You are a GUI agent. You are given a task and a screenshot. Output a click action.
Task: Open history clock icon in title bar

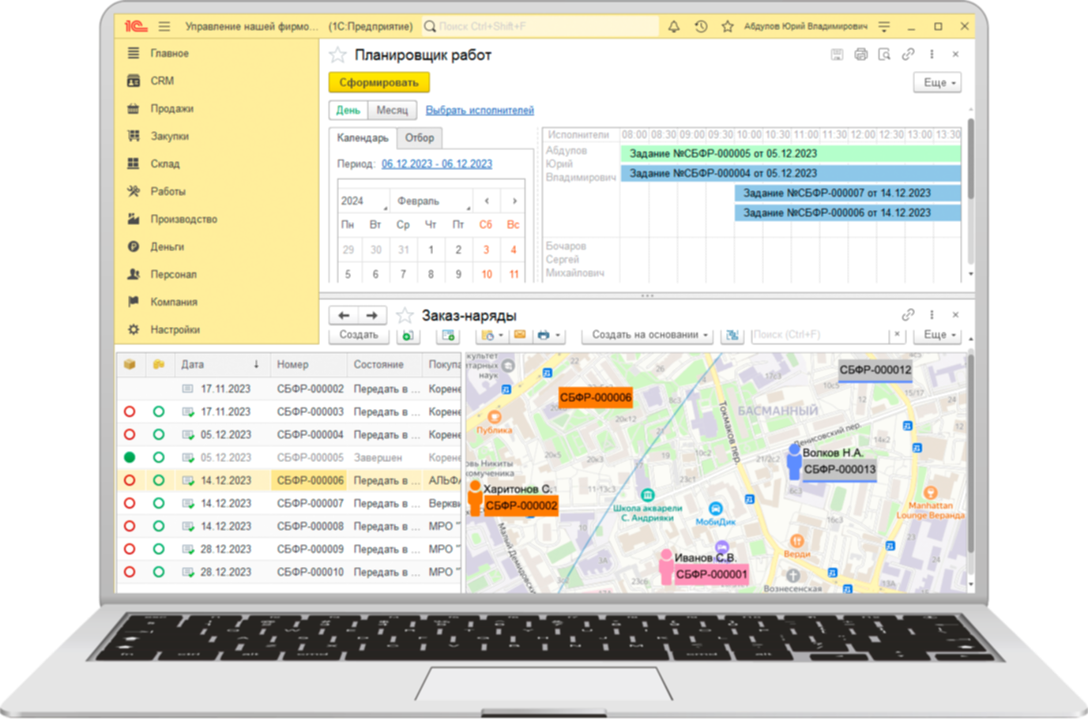701,26
